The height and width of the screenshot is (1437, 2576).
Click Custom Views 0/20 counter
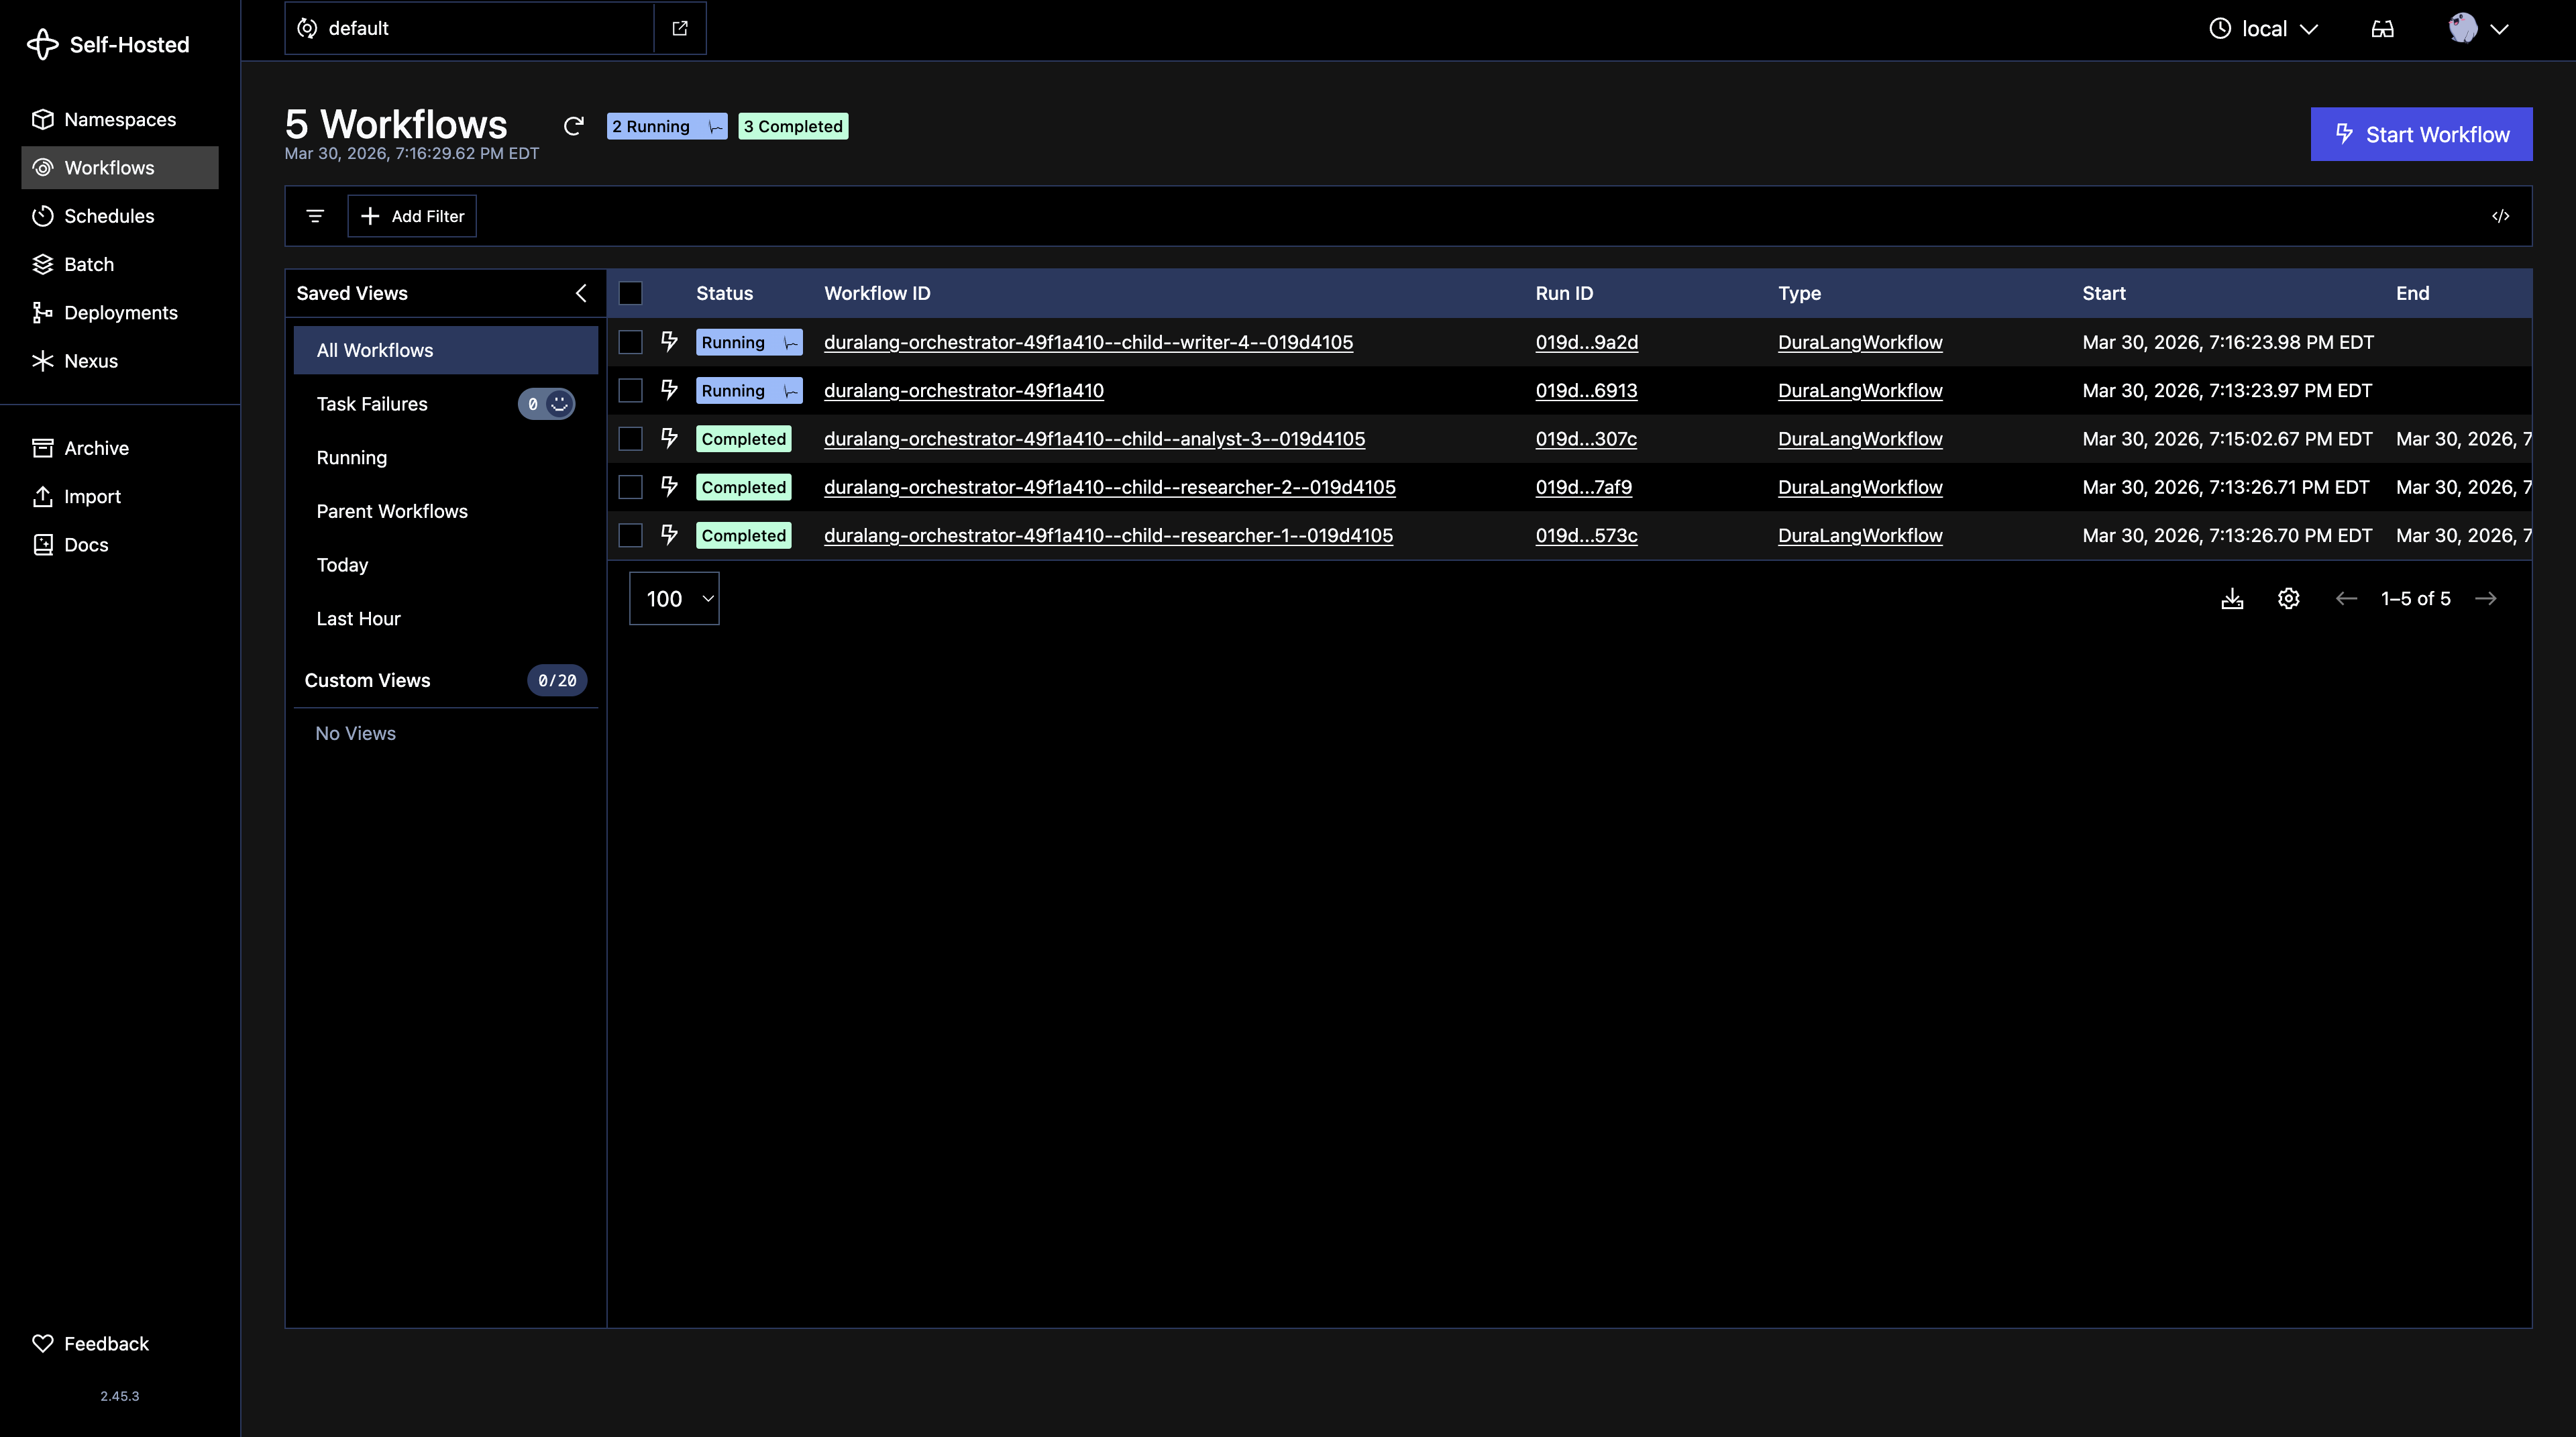[557, 680]
